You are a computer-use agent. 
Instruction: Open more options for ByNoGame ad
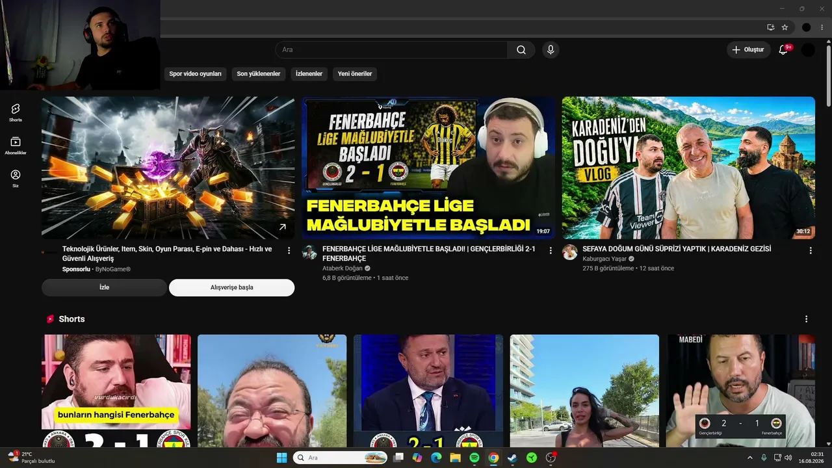289,250
